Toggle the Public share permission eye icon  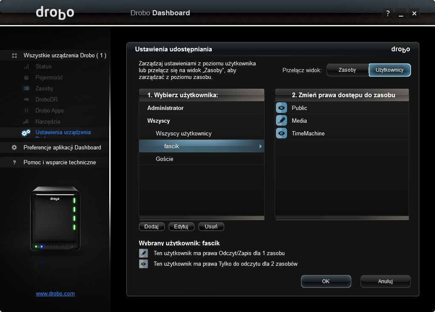(x=281, y=108)
